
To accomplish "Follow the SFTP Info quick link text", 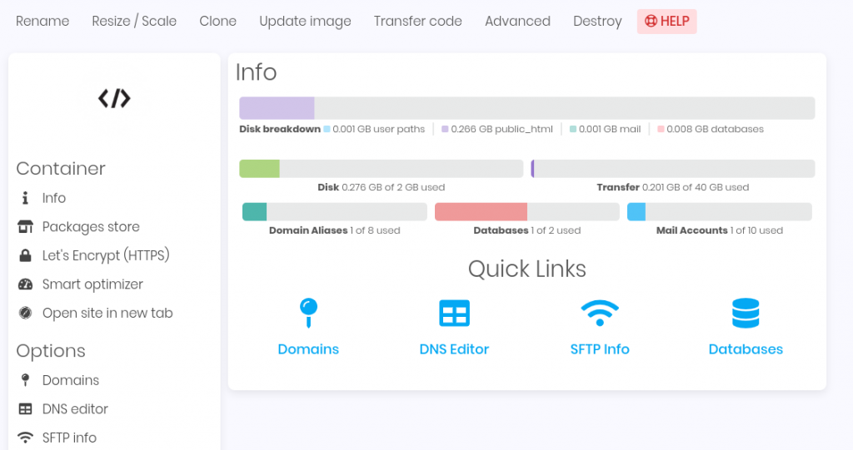I will 600,349.
